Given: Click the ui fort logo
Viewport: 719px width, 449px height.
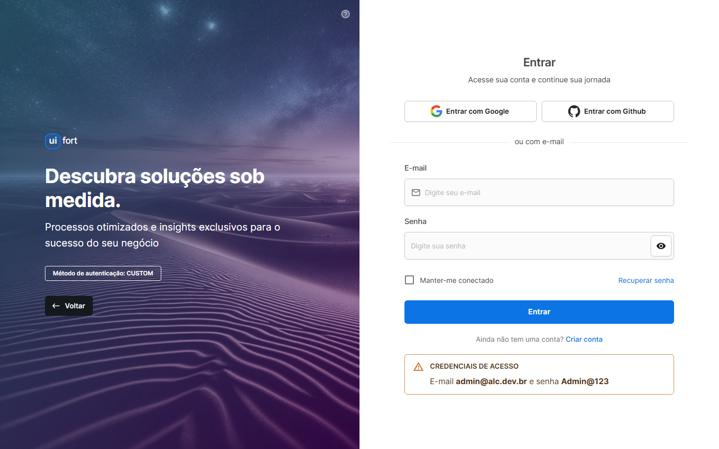Looking at the screenshot, I should [61, 141].
